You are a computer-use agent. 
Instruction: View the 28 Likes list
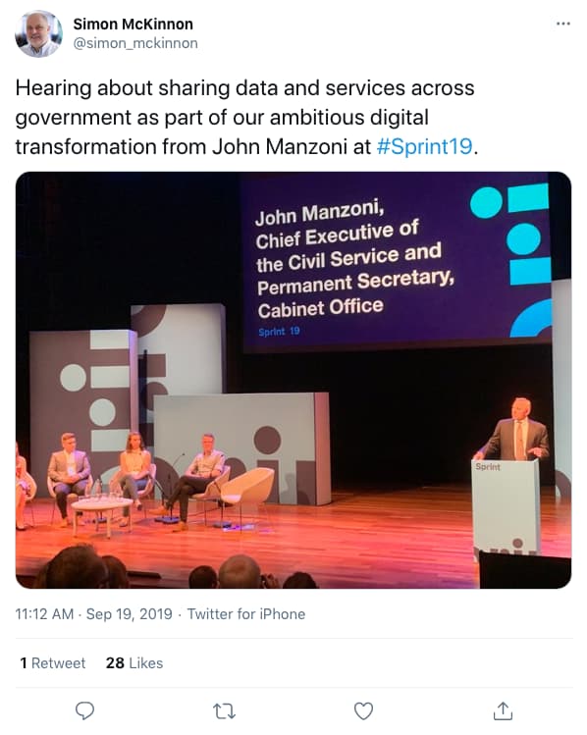(x=134, y=662)
